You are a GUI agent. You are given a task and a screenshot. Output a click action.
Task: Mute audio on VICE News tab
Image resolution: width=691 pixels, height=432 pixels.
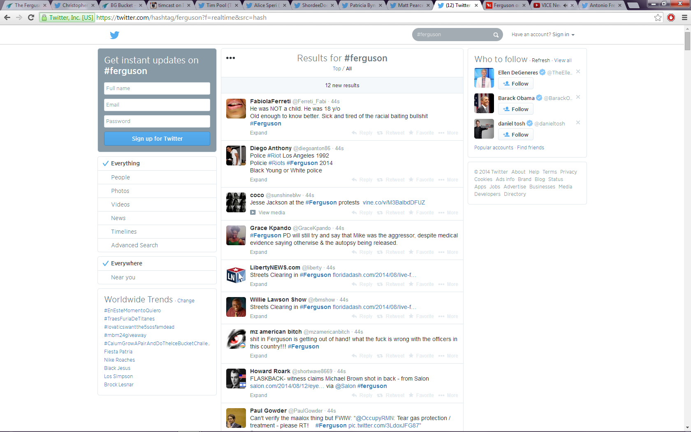[565, 5]
